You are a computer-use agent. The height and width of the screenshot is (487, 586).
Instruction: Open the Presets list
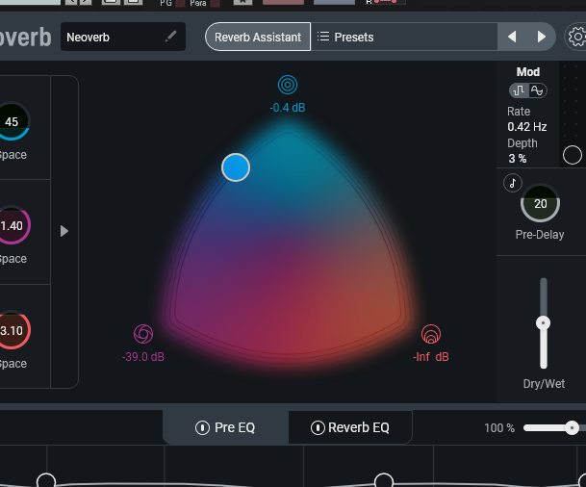(404, 37)
